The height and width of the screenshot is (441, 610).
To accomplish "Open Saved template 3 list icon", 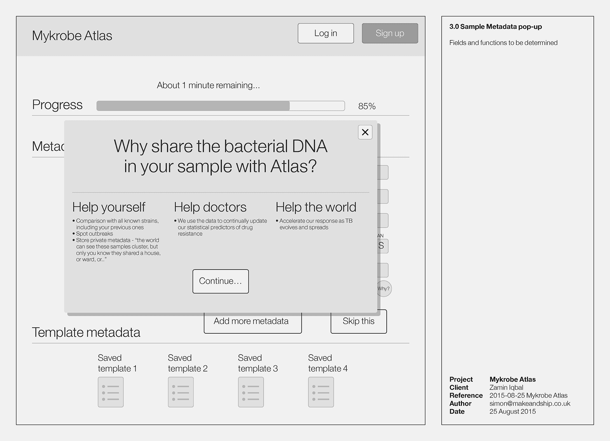I will (x=251, y=392).
